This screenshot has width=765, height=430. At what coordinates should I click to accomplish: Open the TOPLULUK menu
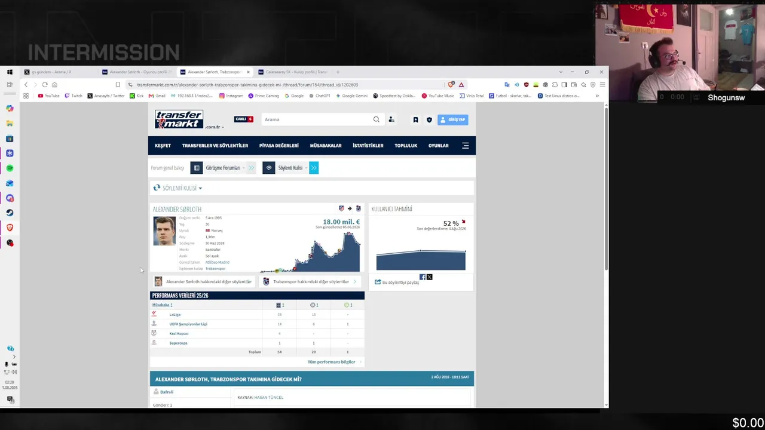pos(406,146)
